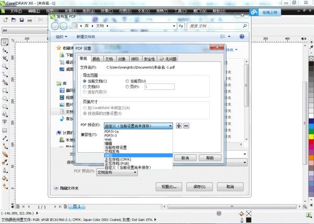The image size is (314, 224).
Task: Choose PDF/X-1a from preset list
Action: [x=138, y=132]
